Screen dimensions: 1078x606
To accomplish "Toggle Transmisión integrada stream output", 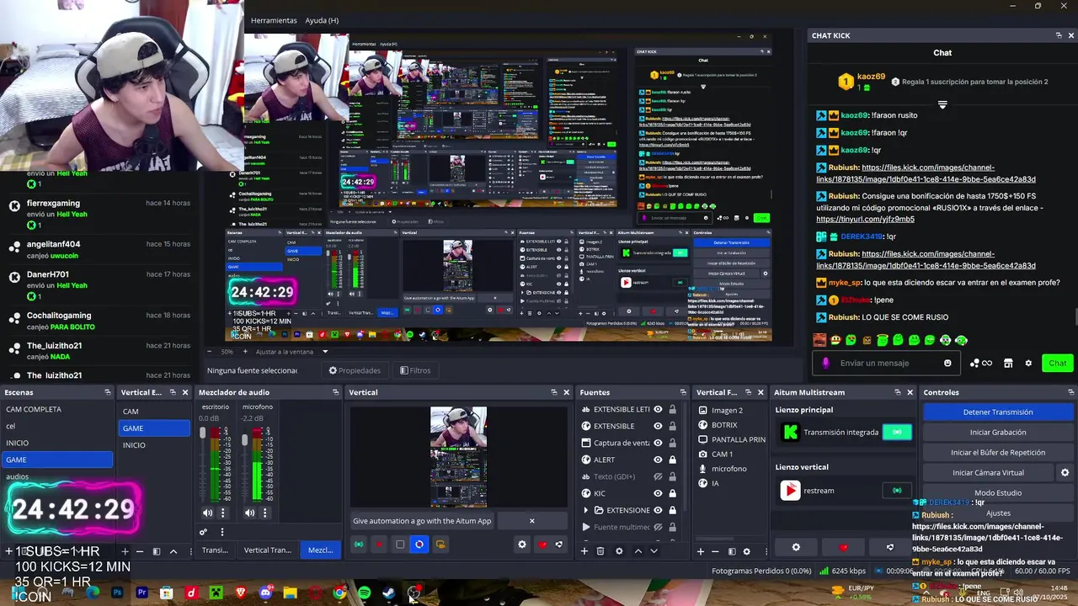I will [897, 433].
